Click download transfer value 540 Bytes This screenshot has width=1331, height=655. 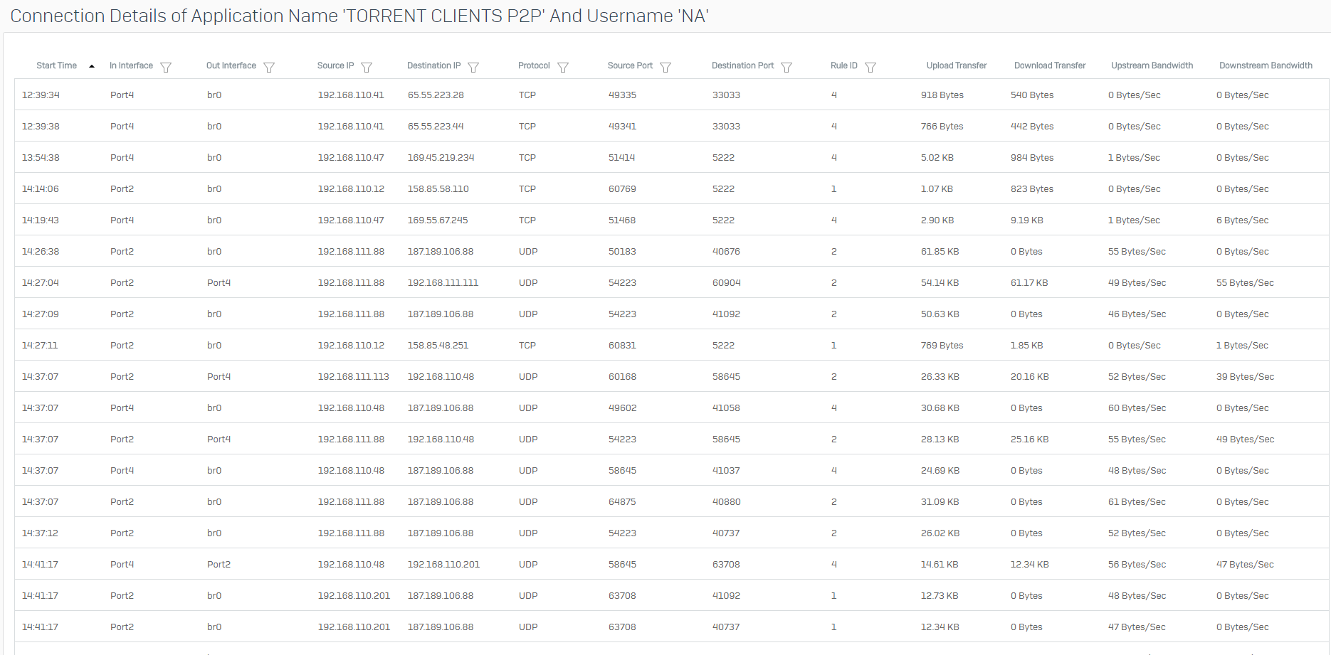(1032, 95)
